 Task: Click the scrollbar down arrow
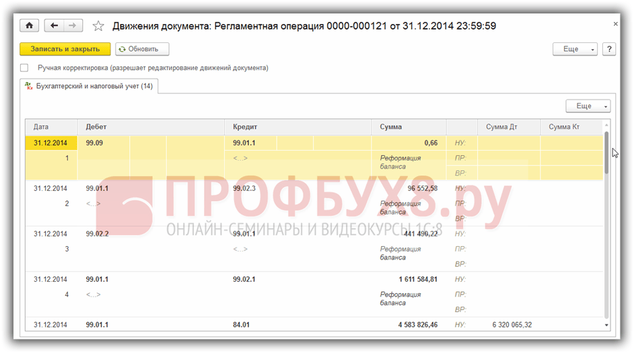click(x=606, y=325)
